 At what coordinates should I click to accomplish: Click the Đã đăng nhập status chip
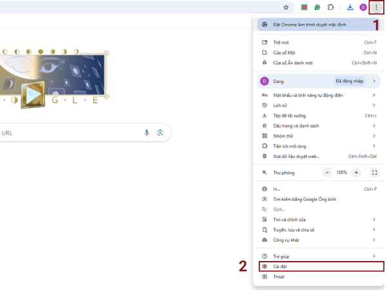click(x=350, y=81)
